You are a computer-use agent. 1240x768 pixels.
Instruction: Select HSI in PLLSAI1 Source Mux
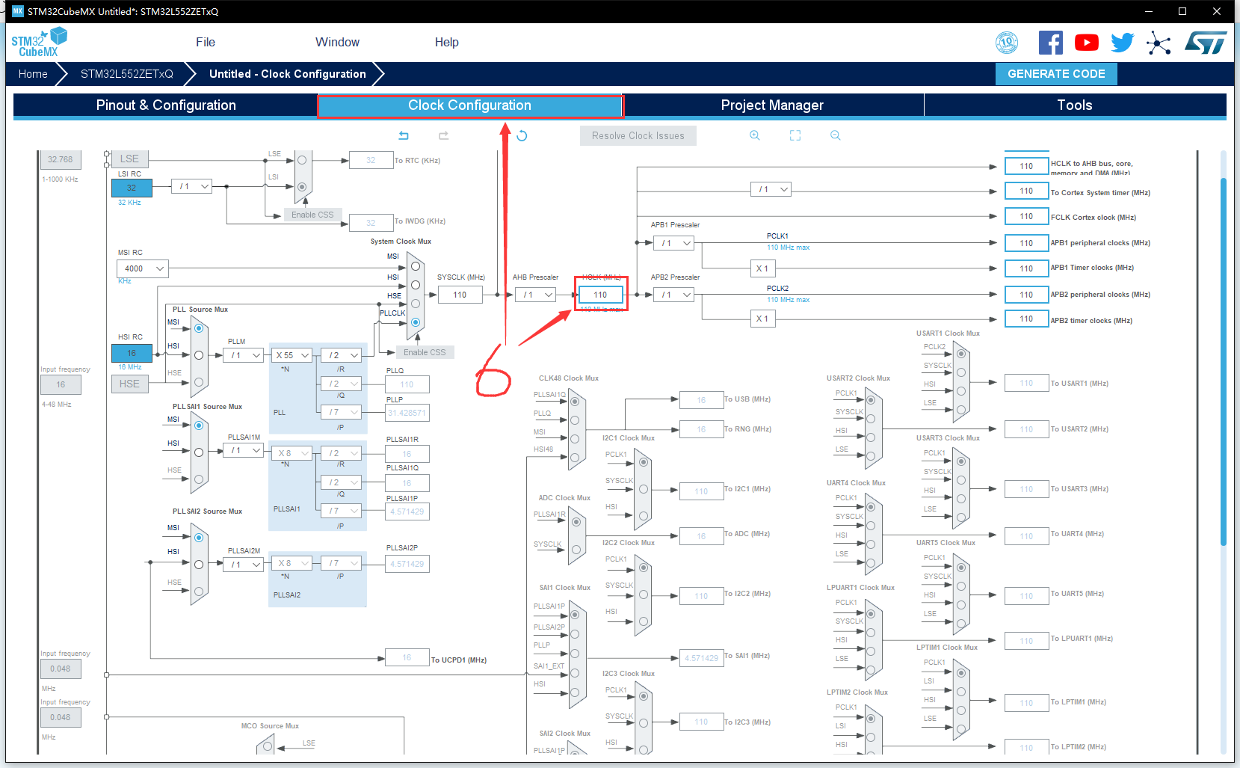tap(199, 452)
